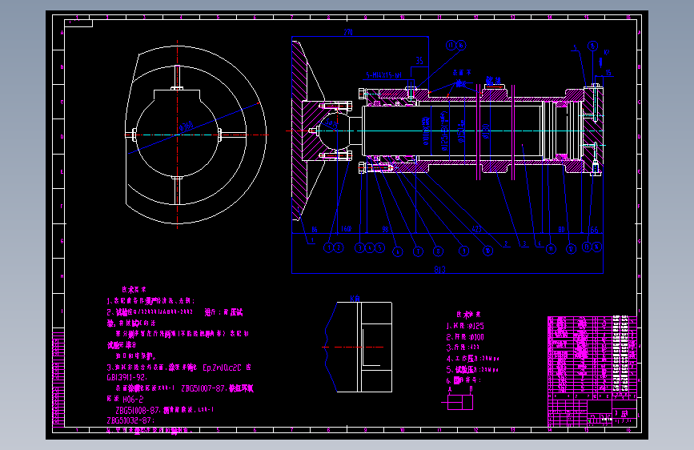Select the 813 overall length dimension
This screenshot has width=694, height=450.
[439, 269]
